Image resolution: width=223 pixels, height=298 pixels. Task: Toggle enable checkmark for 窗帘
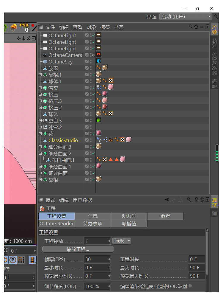click(x=93, y=88)
